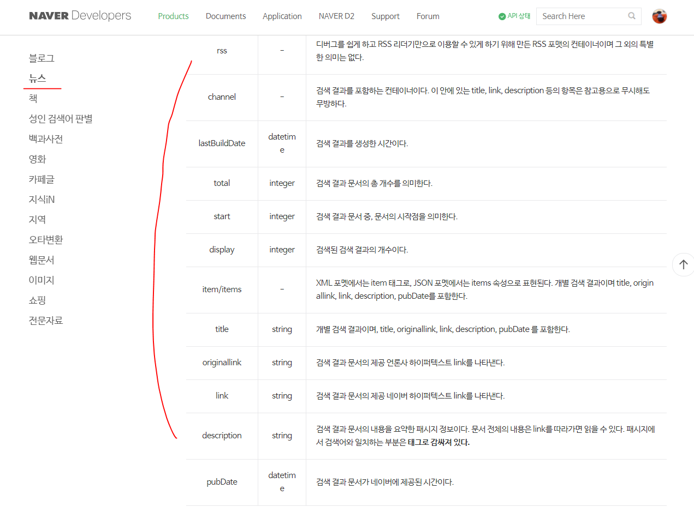Viewport: 694px width, 507px height.
Task: Go to NAVER D2 menu
Action: point(336,16)
